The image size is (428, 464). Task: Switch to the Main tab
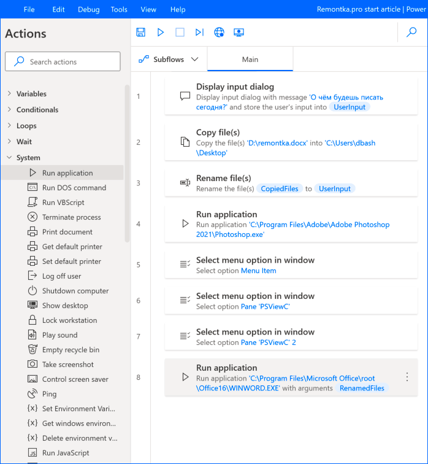tap(250, 59)
